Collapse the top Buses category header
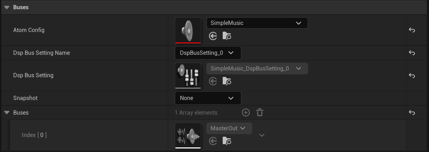The image size is (429, 152). [7, 7]
